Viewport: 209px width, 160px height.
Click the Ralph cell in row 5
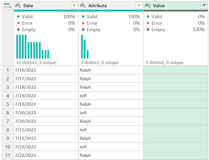111,104
